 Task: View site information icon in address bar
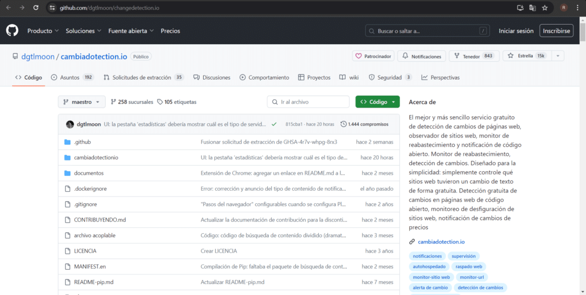pos(52,7)
